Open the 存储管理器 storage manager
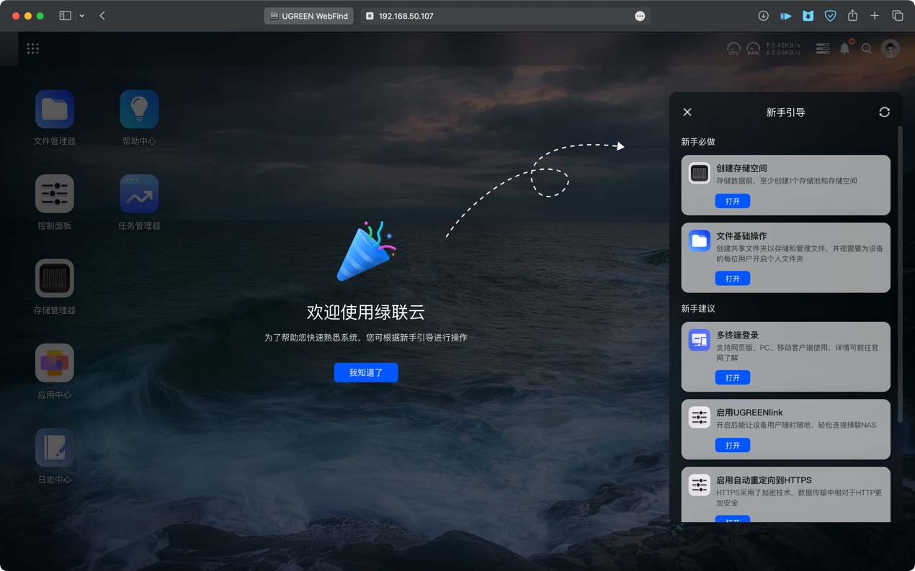Image resolution: width=915 pixels, height=571 pixels. pyautogui.click(x=55, y=279)
